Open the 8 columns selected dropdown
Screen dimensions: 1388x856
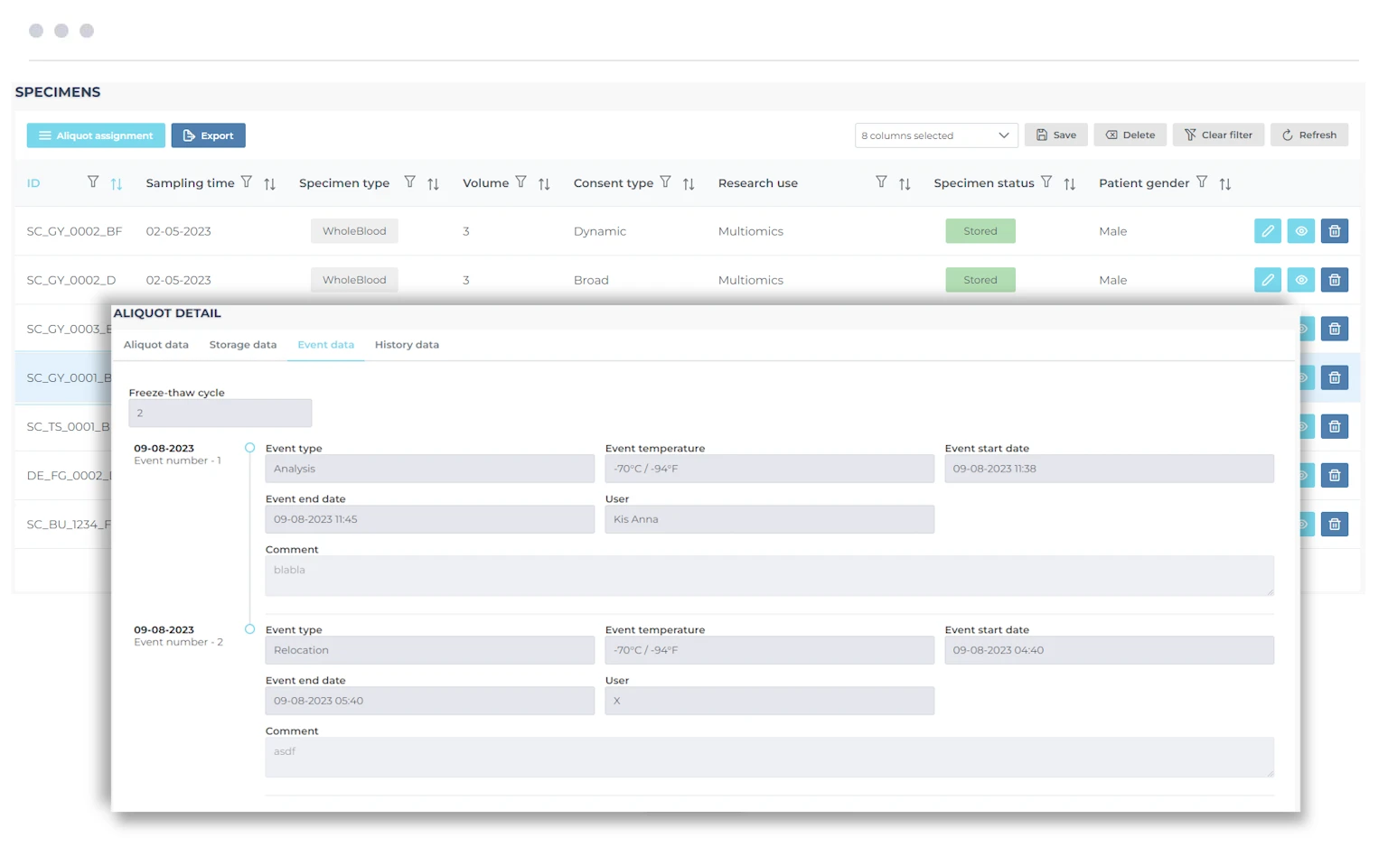coord(935,135)
